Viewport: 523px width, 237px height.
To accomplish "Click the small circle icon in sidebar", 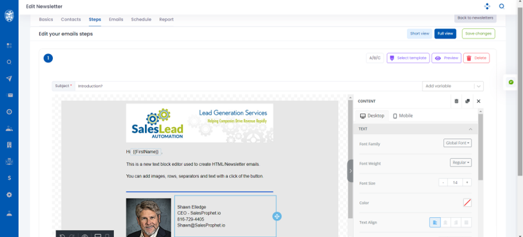I will [x=9, y=62].
